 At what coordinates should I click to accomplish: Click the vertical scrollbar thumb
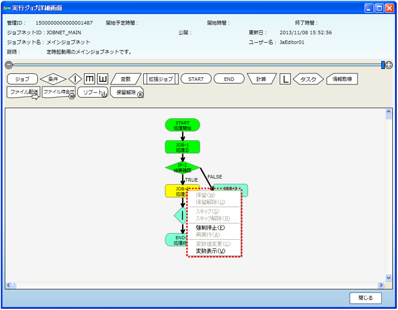point(389,117)
